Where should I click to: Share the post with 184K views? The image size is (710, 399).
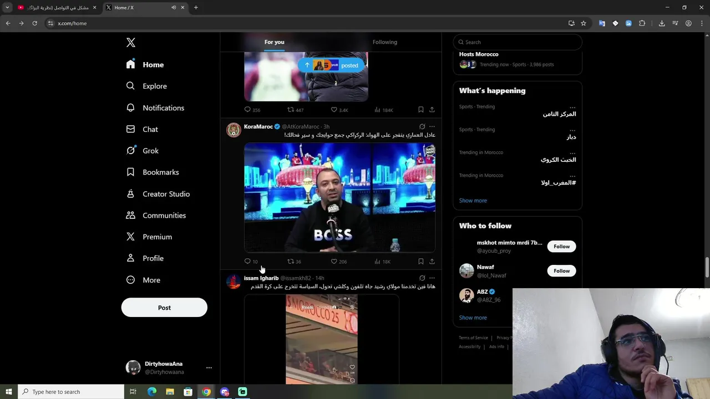click(432, 110)
